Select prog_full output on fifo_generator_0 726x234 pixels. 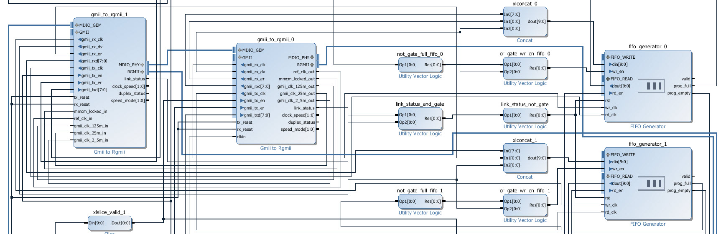point(682,86)
